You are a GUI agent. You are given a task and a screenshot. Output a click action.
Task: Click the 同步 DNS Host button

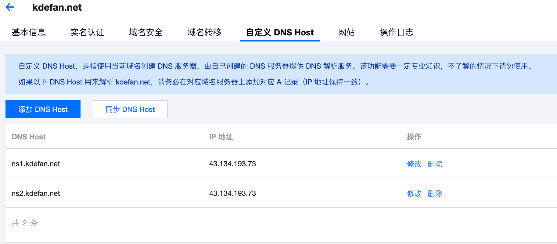coord(130,109)
